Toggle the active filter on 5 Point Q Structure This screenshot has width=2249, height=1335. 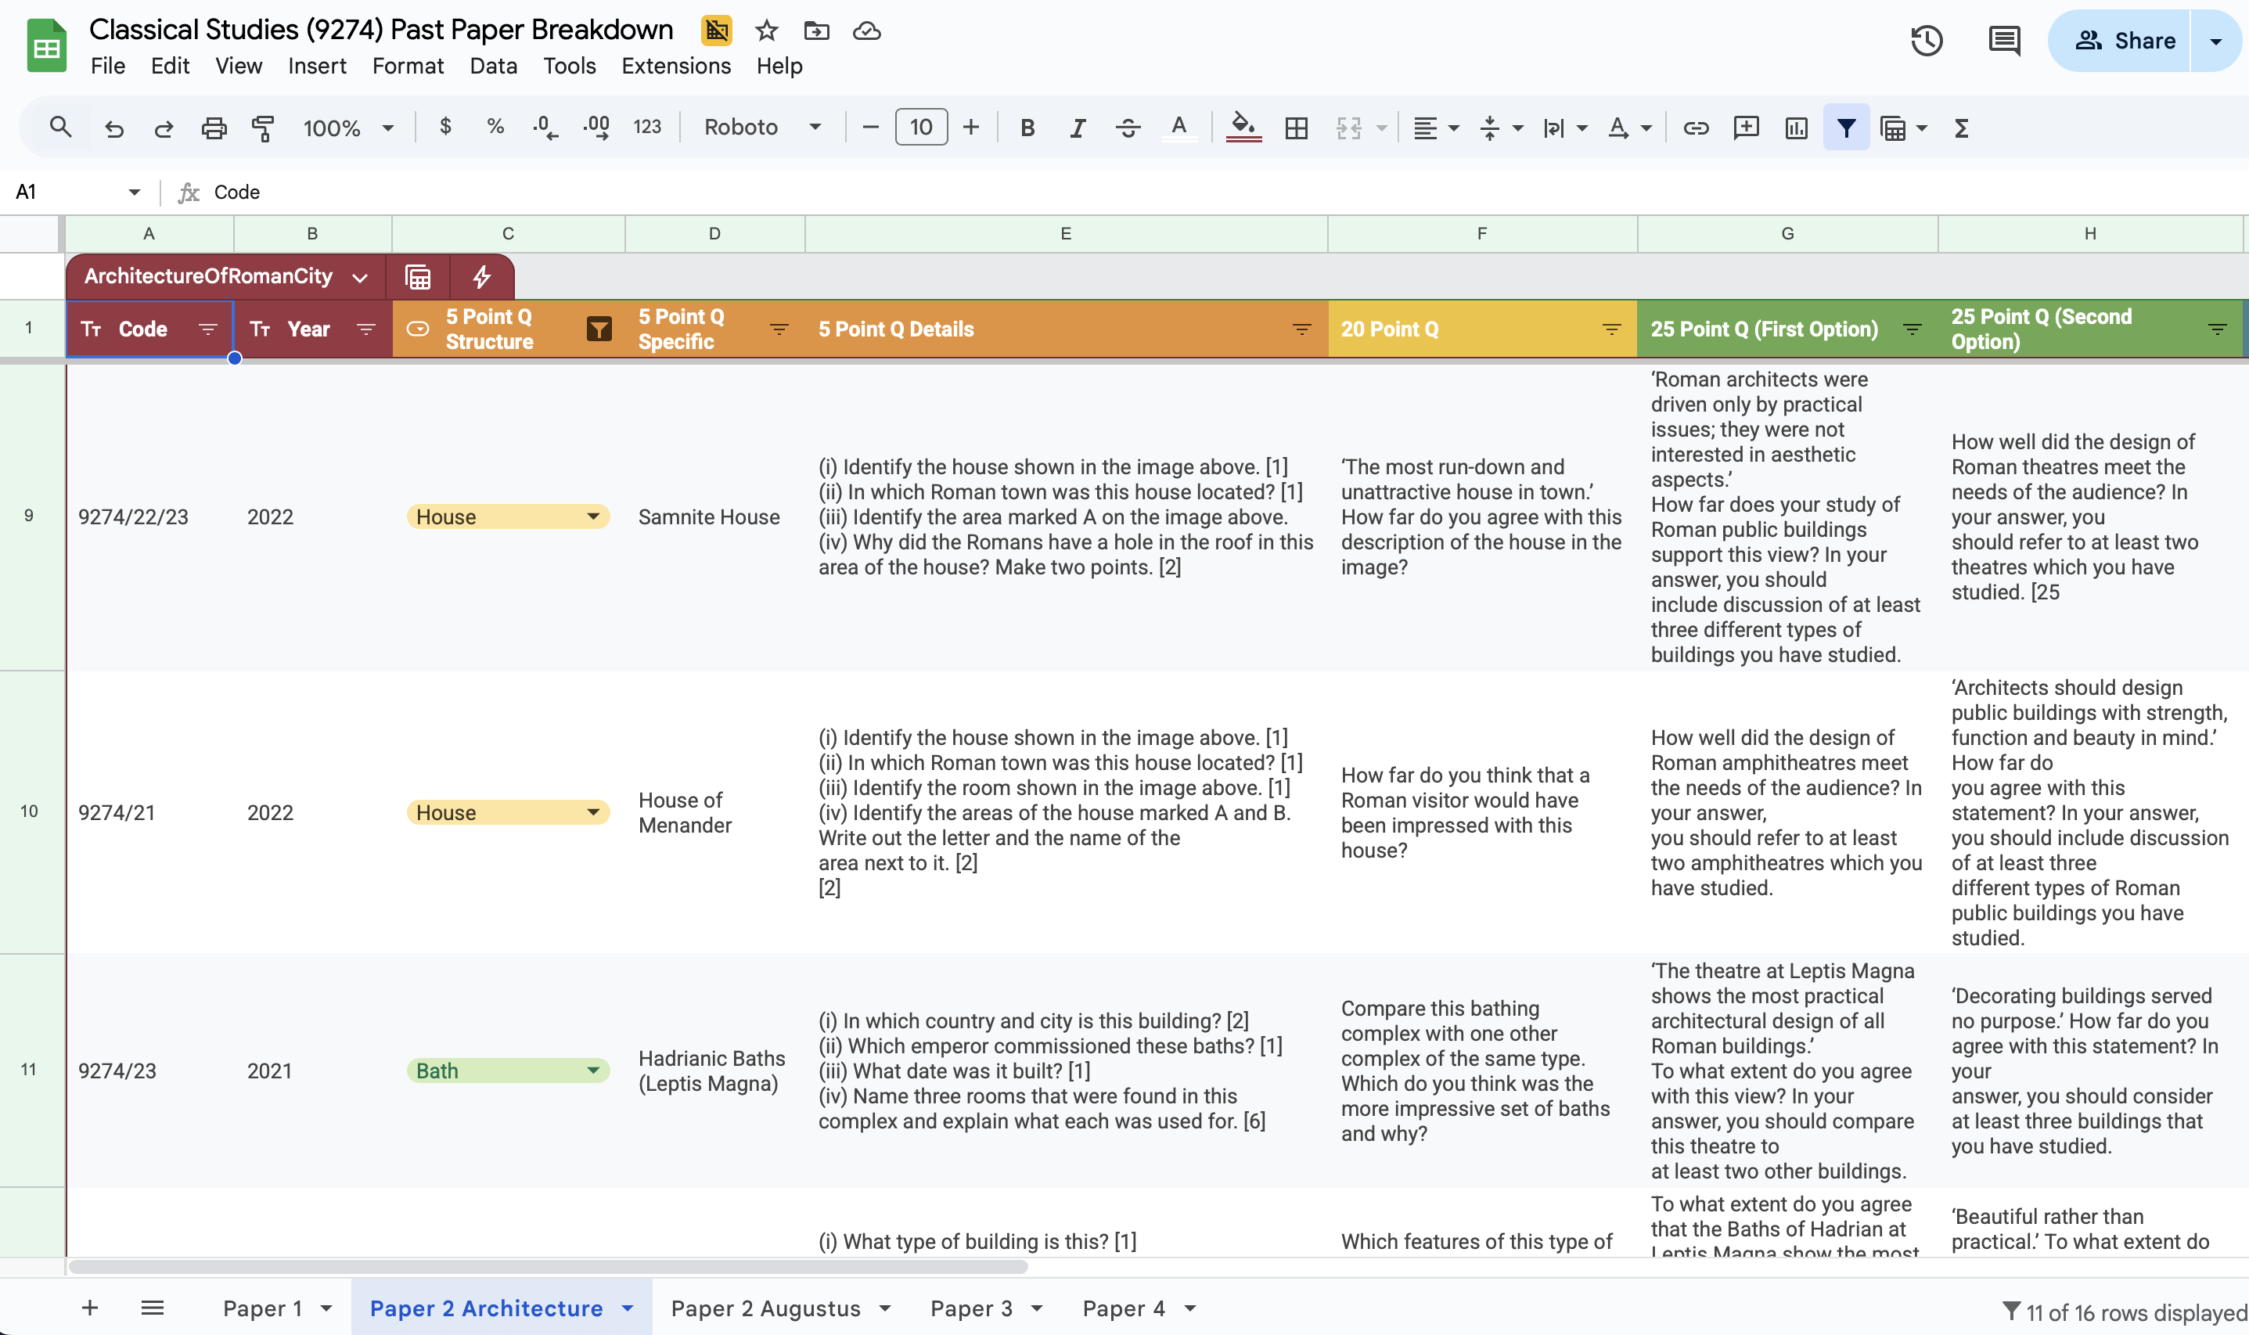[x=599, y=329]
